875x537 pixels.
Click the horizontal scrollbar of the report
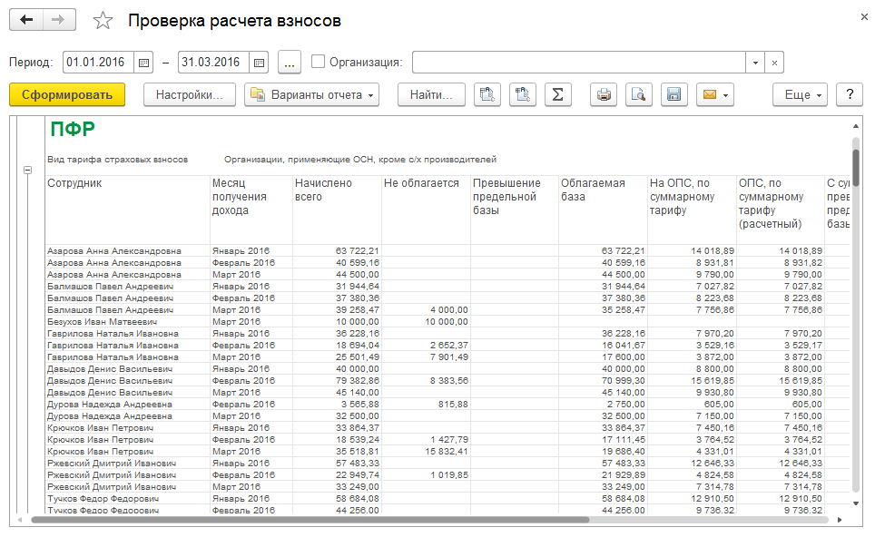[x=309, y=520]
